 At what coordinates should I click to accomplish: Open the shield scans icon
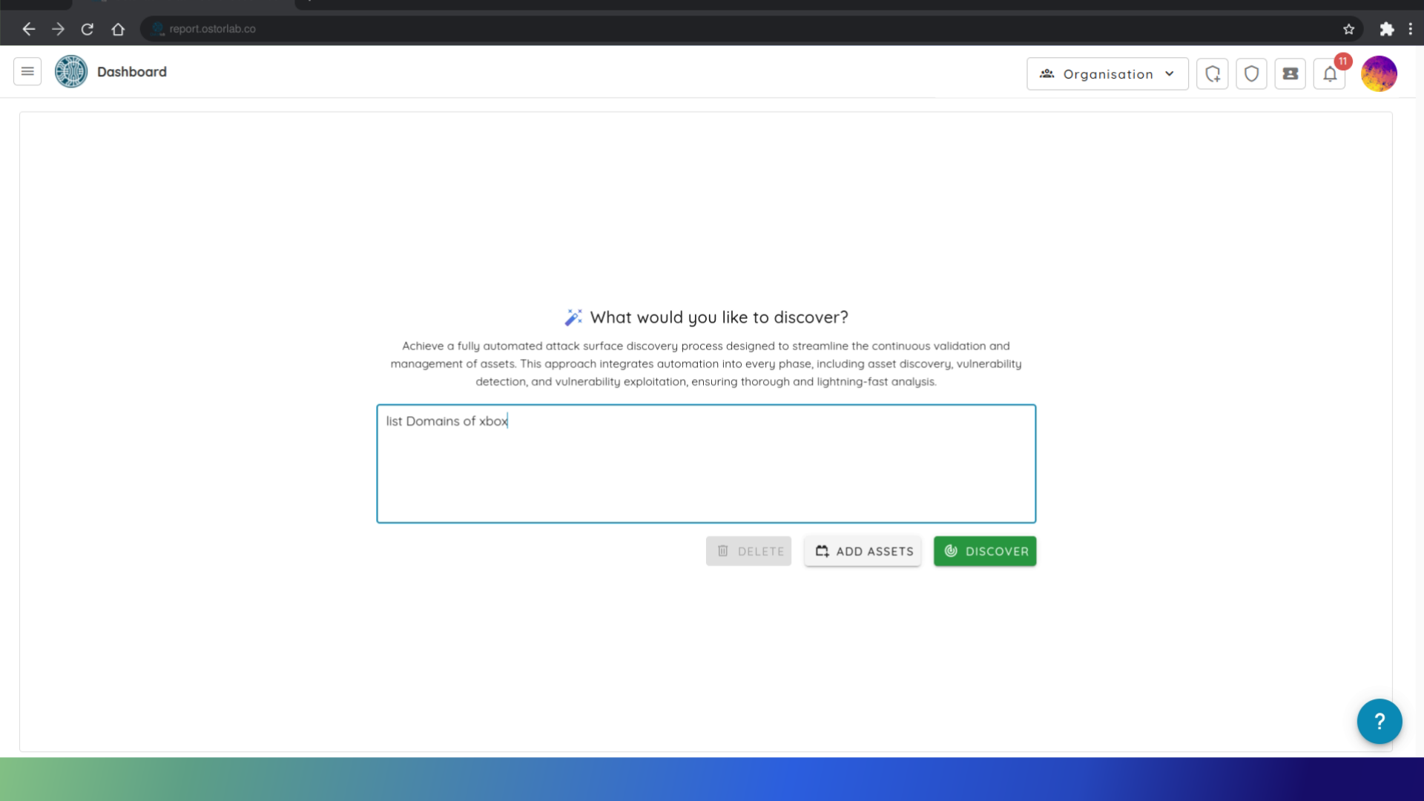pos(1251,74)
